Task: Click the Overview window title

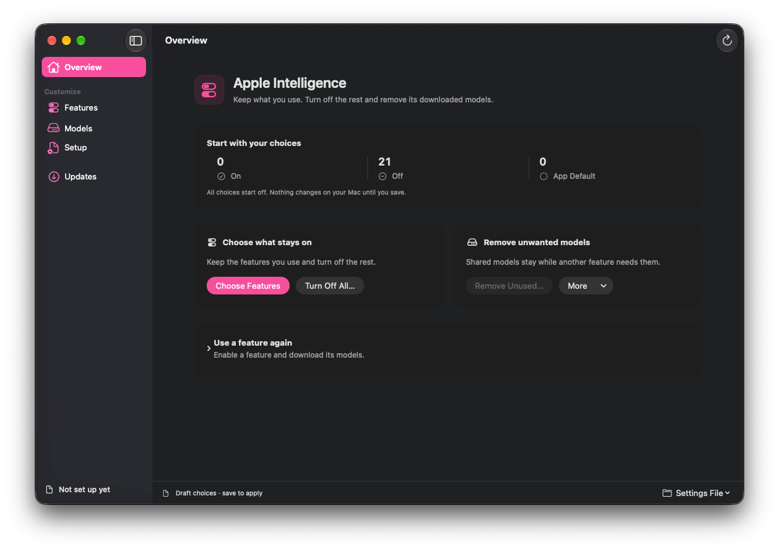Action: [x=186, y=40]
